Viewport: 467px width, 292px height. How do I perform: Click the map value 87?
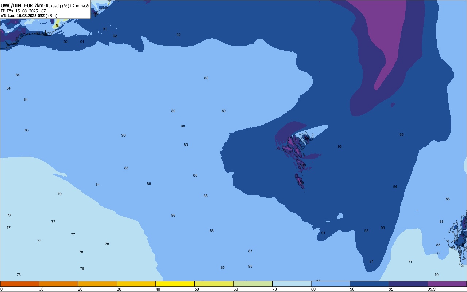(x=250, y=251)
